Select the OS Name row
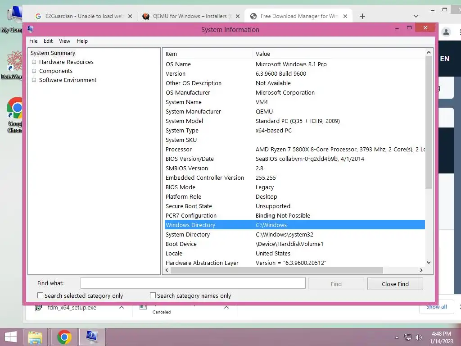The image size is (461, 346). tap(294, 64)
